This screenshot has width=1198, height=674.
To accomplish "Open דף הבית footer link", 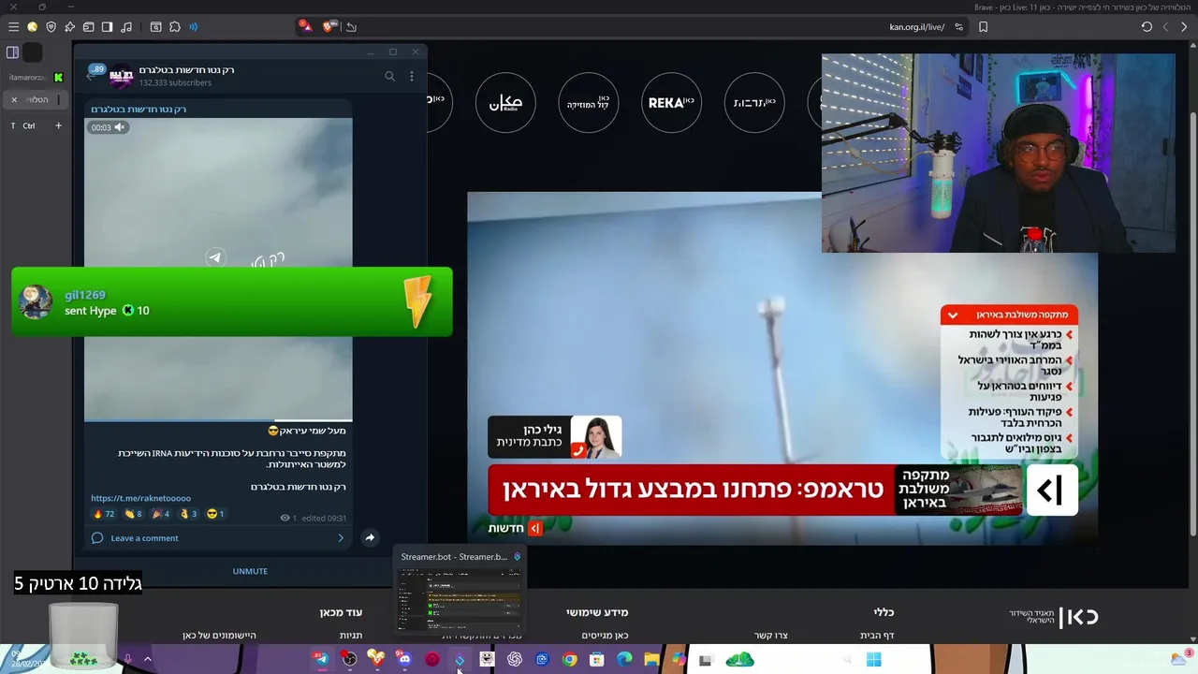I will tap(877, 636).
